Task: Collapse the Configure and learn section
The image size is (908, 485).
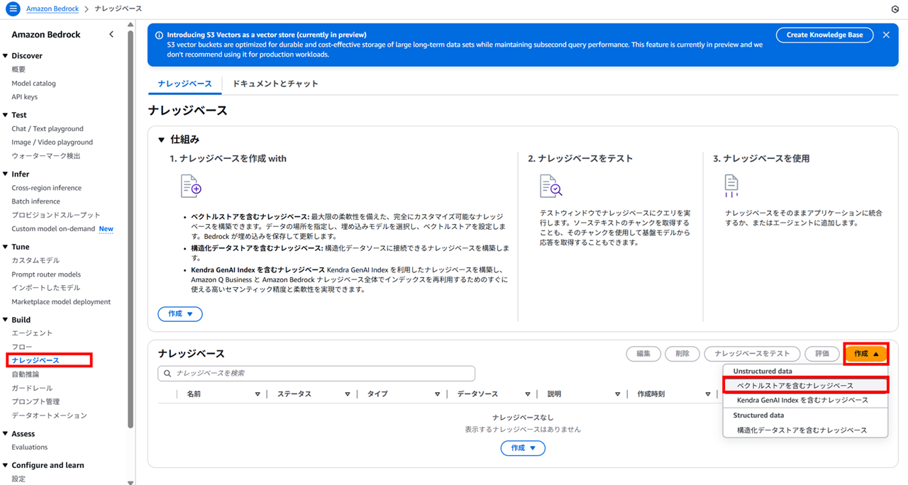Action: coord(6,465)
